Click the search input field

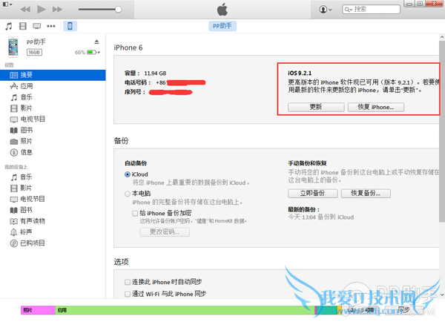point(372,10)
